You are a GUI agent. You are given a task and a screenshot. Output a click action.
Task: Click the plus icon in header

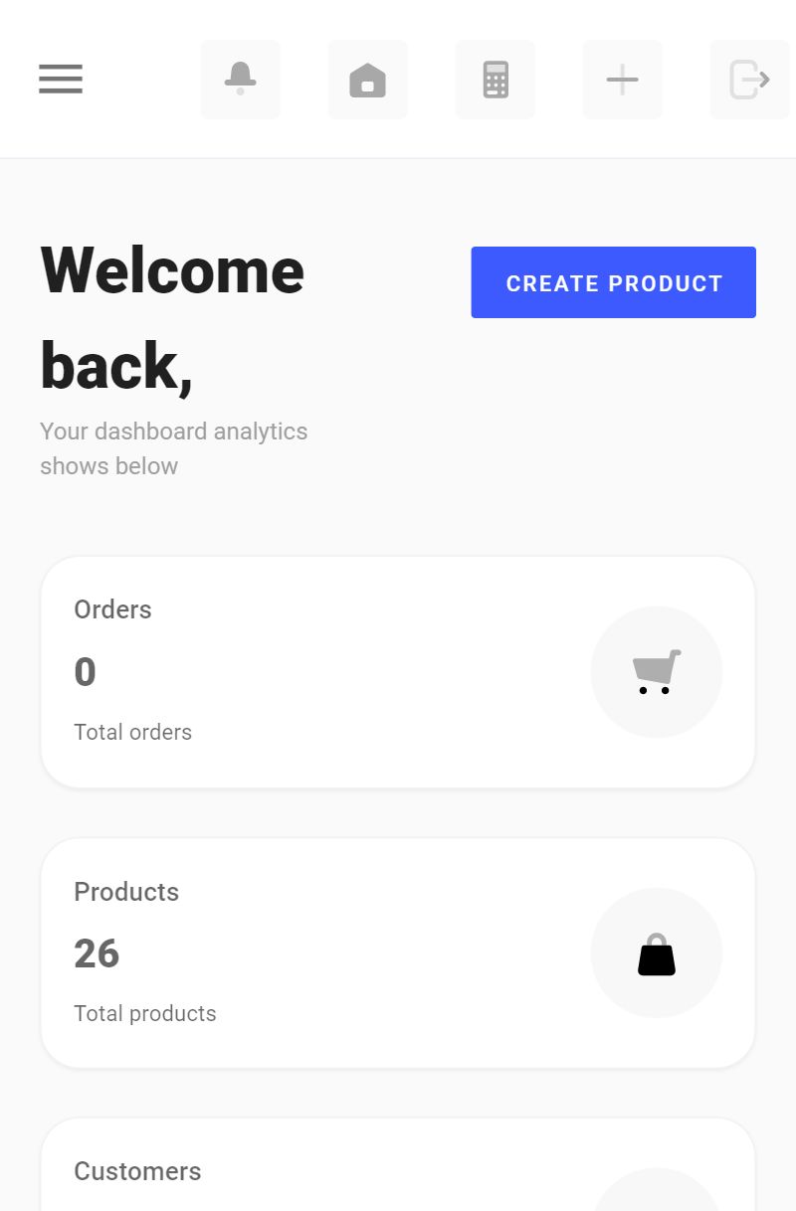pos(623,80)
